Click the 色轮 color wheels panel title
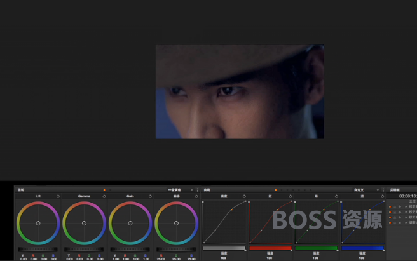This screenshot has width=417, height=261. click(x=21, y=190)
